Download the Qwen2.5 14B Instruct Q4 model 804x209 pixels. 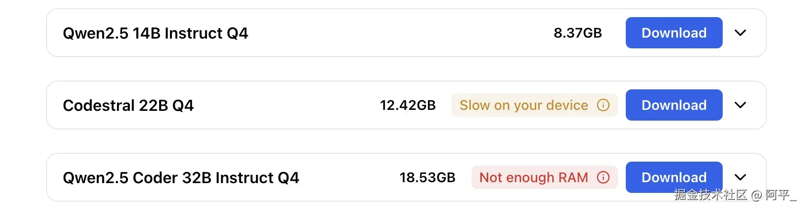[x=674, y=33]
